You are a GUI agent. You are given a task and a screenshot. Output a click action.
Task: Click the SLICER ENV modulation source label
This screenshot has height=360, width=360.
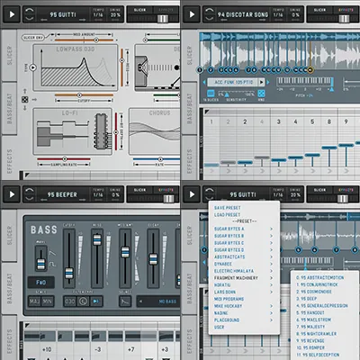click(33, 38)
